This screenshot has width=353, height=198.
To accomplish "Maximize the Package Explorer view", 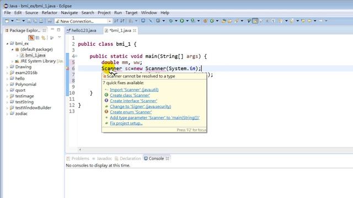I will coord(58,30).
